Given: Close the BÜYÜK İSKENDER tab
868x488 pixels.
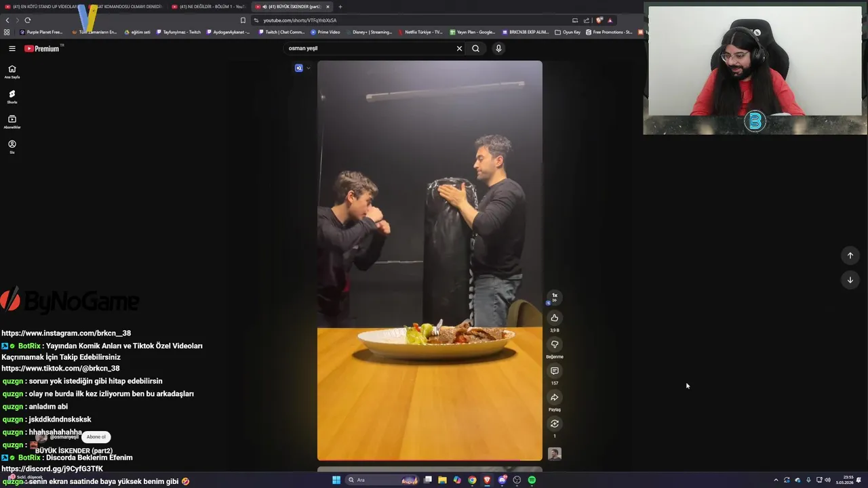Looking at the screenshot, I should pos(328,7).
